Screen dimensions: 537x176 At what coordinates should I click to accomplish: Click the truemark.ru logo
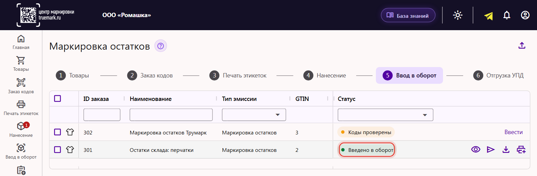(x=45, y=15)
